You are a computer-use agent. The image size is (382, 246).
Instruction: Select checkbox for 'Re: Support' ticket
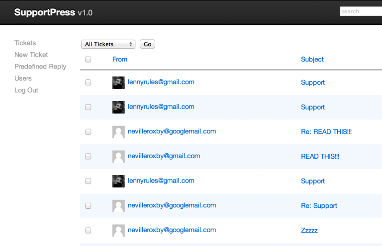click(88, 206)
